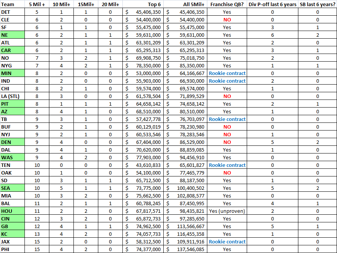This screenshot has width=337, height=253.
Task: Select the 98,435,821 cell for HOU
Action: tap(185, 211)
